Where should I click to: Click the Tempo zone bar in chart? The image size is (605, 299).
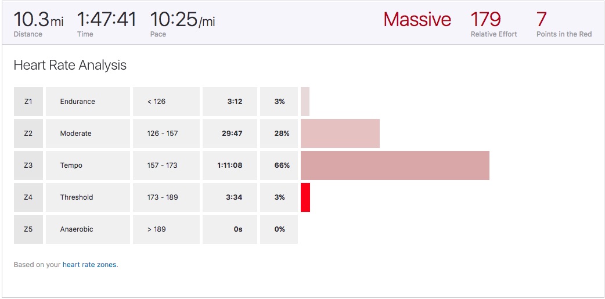[395, 165]
